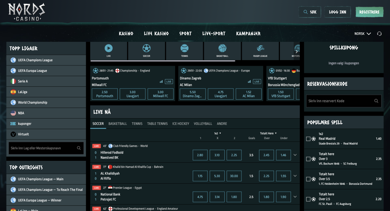Expand more markets for Hillerod Fodbold match
Image resolution: width=390 pixels, height=211 pixels.
(x=295, y=155)
